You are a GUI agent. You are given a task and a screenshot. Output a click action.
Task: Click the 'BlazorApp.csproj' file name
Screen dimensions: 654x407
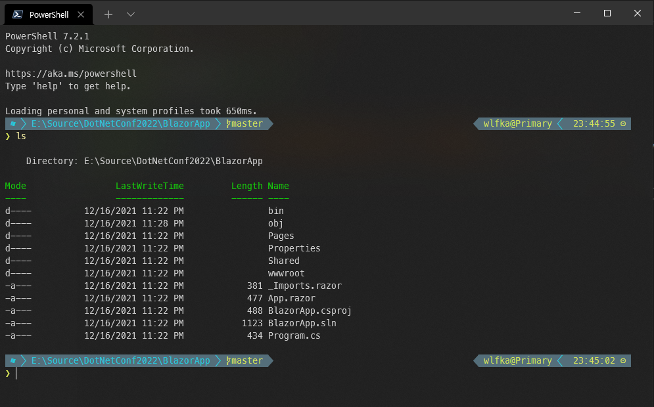click(310, 311)
